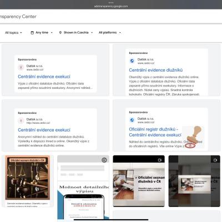Click the circular icon on Možnost detailního výpisu ad

(x=104, y=160)
